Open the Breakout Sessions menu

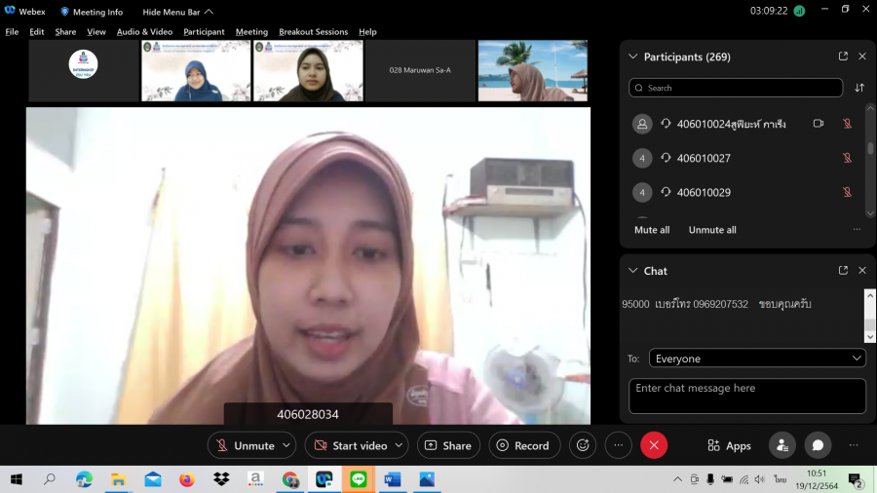[x=313, y=32]
